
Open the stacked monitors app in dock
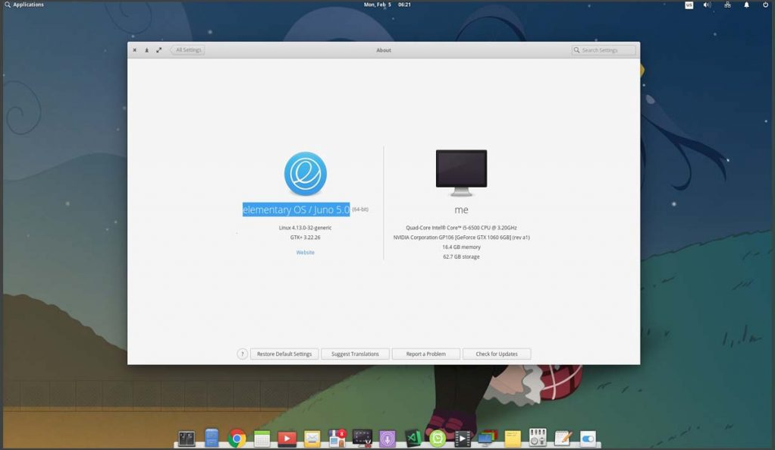point(488,438)
